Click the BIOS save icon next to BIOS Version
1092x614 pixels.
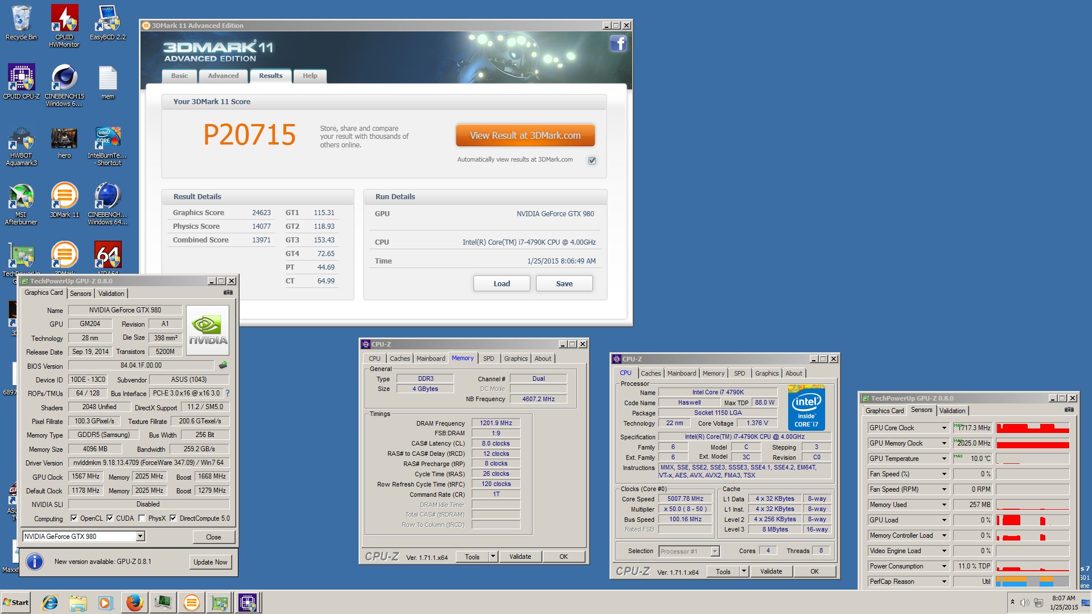coord(223,365)
